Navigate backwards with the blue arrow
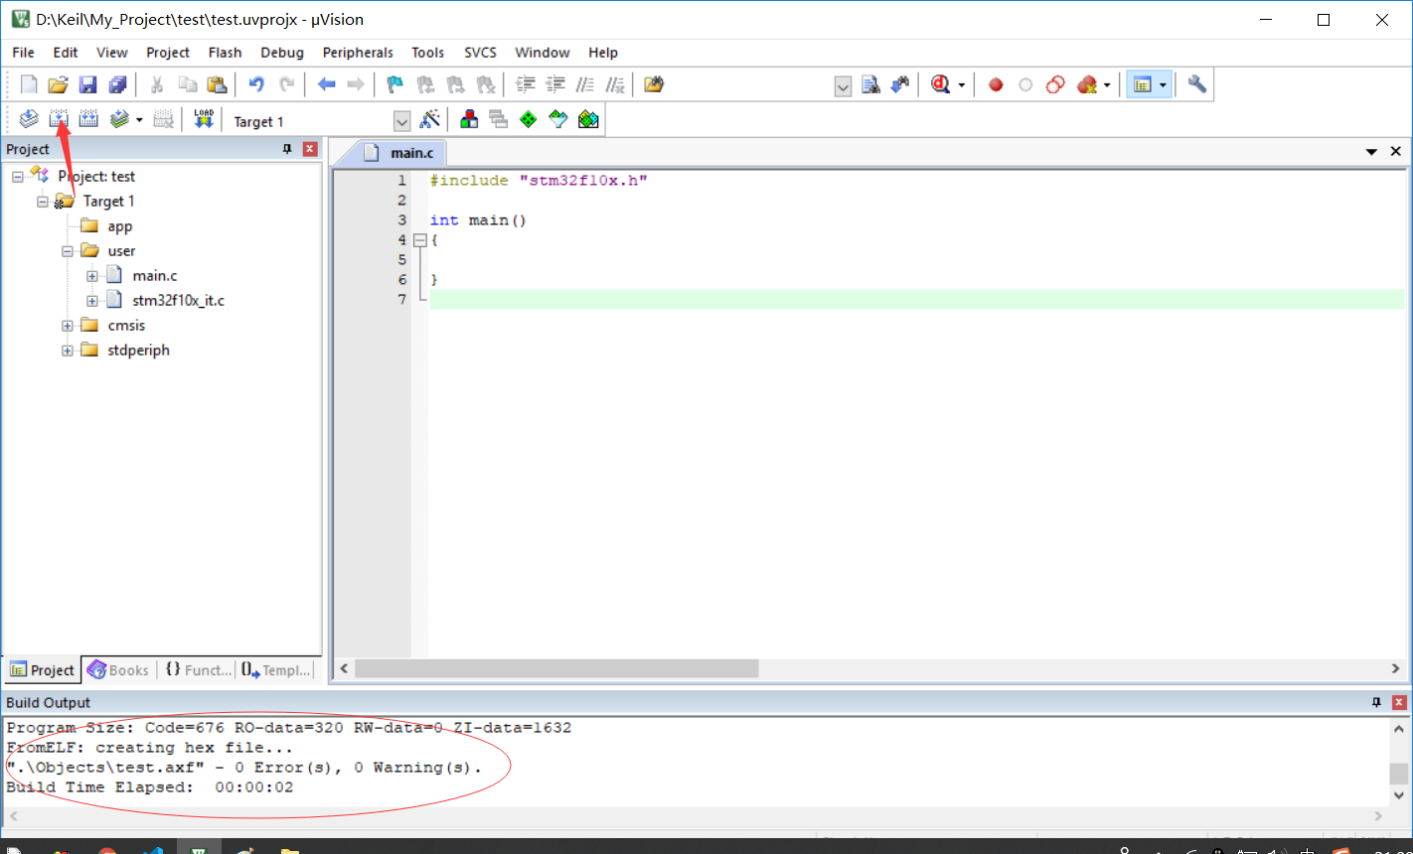This screenshot has height=854, width=1413. coord(326,85)
